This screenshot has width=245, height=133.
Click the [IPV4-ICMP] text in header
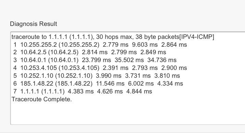[x=197, y=37]
